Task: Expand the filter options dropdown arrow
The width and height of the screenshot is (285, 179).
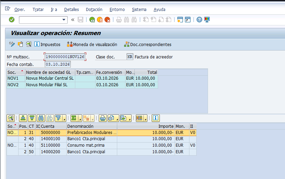Action: click(64, 119)
